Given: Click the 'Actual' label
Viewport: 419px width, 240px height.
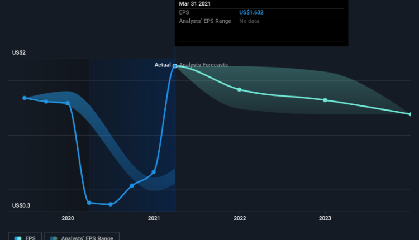Looking at the screenshot, I should tap(163, 65).
